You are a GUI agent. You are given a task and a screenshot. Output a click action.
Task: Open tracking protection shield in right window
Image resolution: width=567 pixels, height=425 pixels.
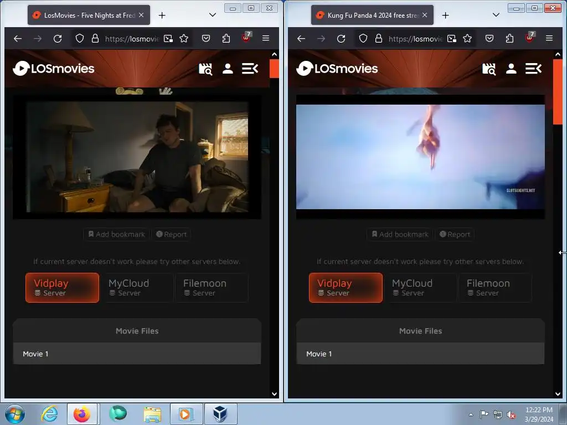coord(363,38)
